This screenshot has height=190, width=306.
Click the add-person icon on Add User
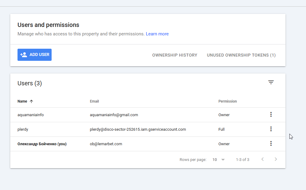click(x=24, y=55)
